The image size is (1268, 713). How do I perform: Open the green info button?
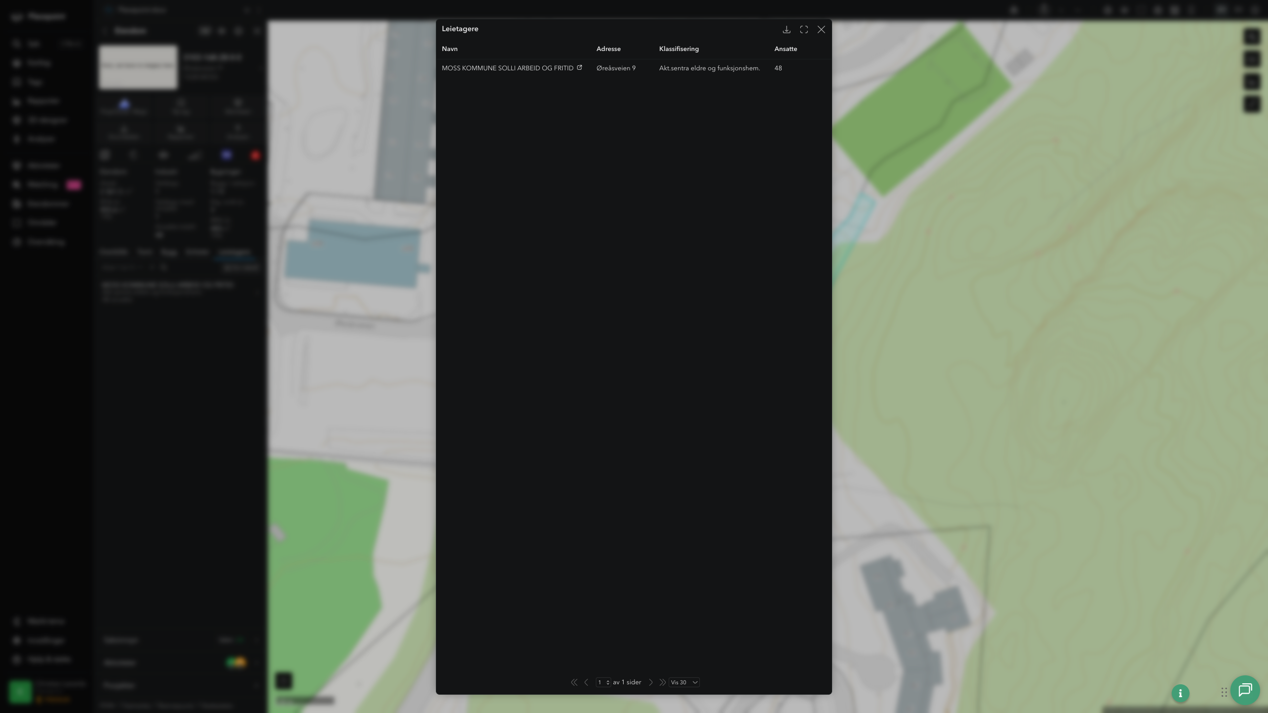[1180, 693]
